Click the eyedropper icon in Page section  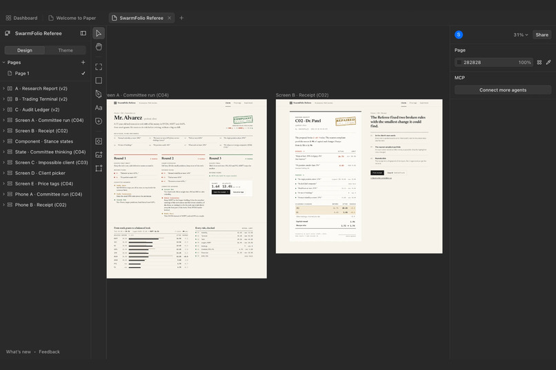pyautogui.click(x=548, y=62)
